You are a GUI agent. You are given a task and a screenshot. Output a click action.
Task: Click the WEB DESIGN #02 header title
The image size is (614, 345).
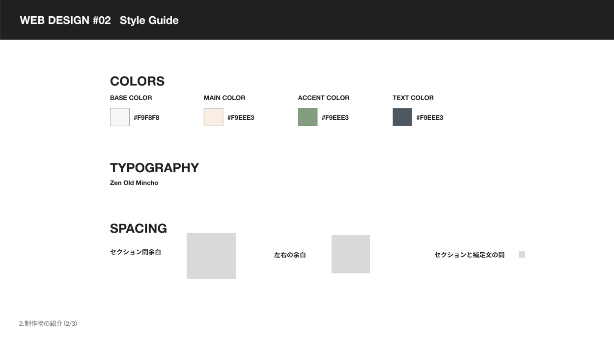click(65, 20)
